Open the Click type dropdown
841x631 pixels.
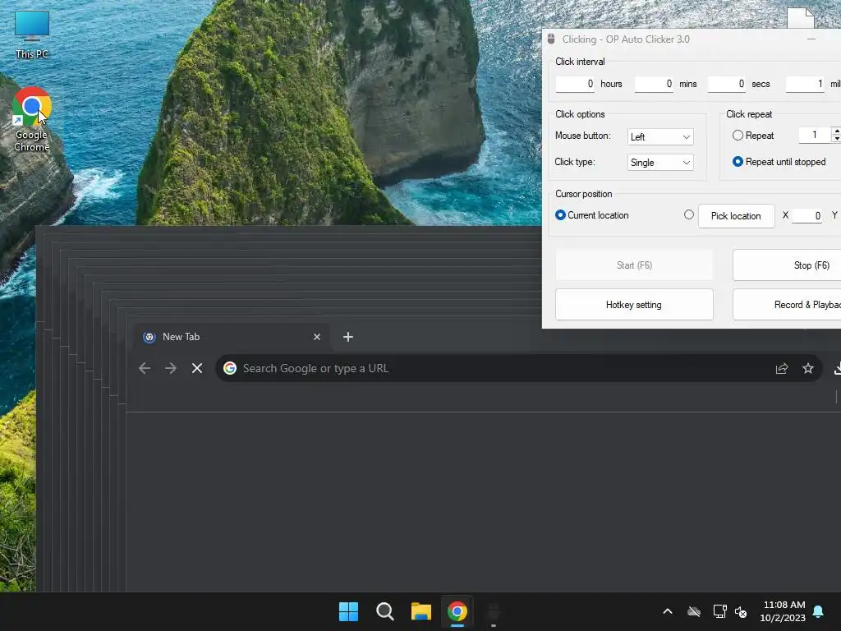pyautogui.click(x=660, y=163)
